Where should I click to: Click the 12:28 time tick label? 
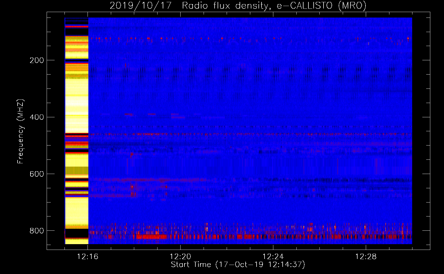point(366,257)
